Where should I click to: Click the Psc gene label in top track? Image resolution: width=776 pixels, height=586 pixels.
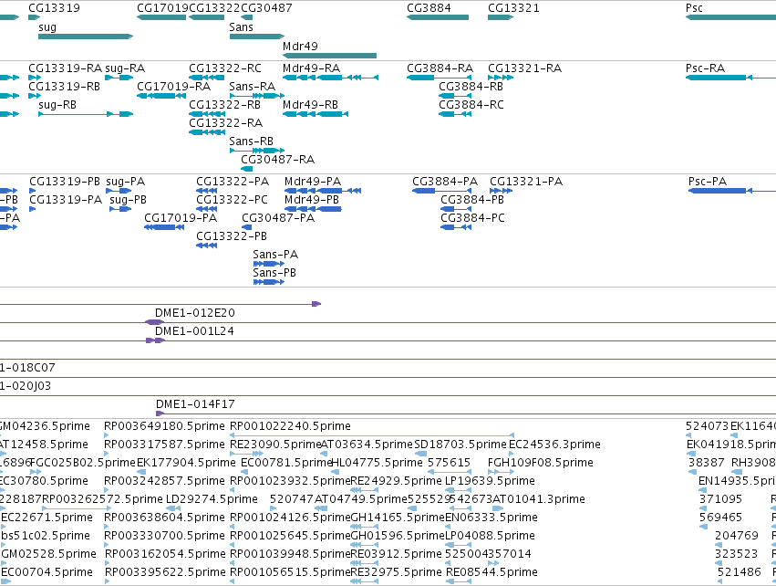click(694, 8)
